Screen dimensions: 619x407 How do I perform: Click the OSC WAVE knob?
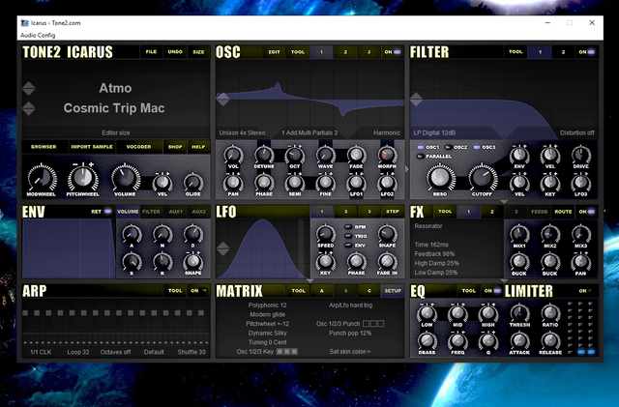(x=325, y=155)
